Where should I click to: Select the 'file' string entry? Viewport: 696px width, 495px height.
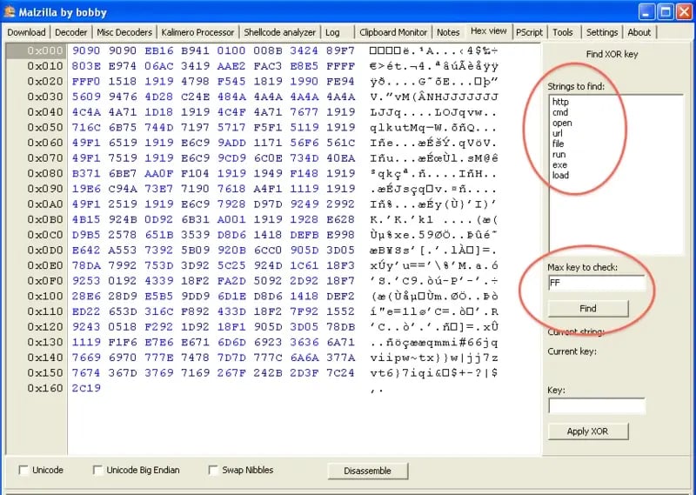tap(558, 144)
